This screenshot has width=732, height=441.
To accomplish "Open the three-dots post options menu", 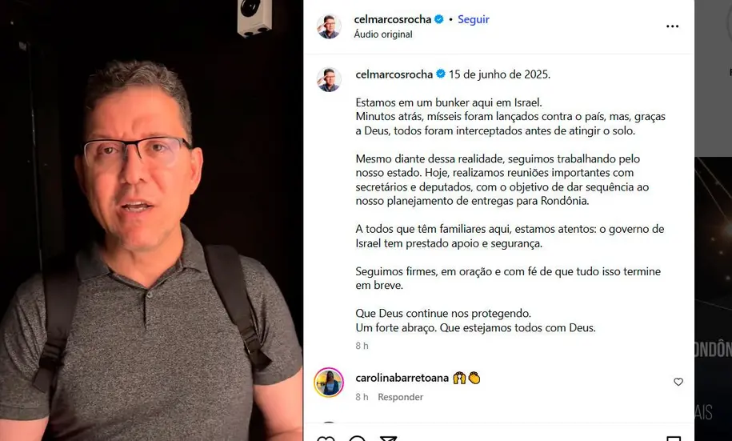I will click(x=672, y=26).
